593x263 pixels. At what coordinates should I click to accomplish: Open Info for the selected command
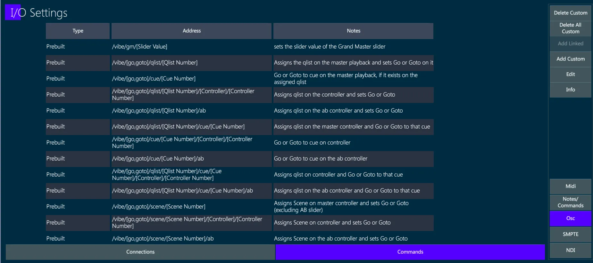point(570,90)
